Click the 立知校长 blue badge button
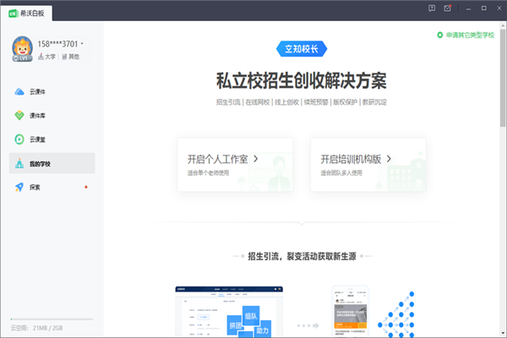 (x=302, y=49)
